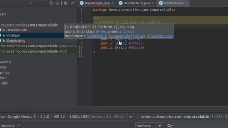Follow the String link in the tooltip class declaration

tap(101, 32)
